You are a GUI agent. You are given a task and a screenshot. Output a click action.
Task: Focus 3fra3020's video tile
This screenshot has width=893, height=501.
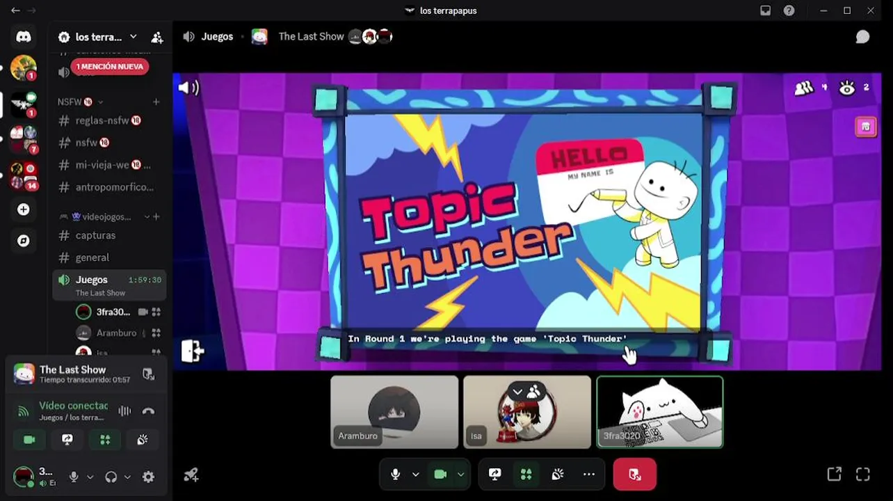click(x=660, y=412)
